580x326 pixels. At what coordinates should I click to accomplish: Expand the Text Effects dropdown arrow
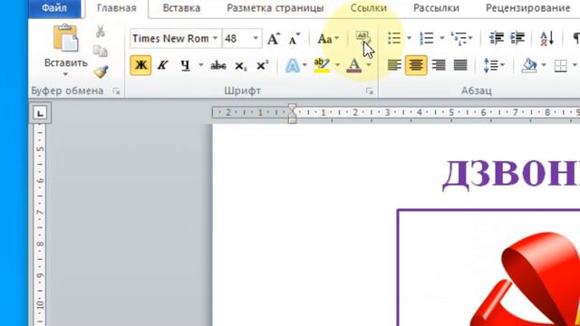pos(304,65)
